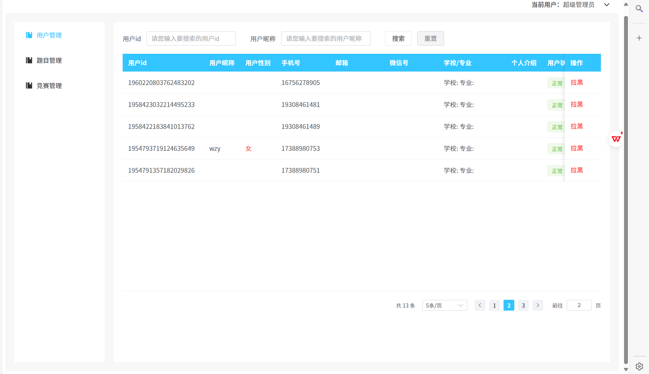649x374 pixels.
Task: Go to previous page with left arrow
Action: [x=480, y=305]
